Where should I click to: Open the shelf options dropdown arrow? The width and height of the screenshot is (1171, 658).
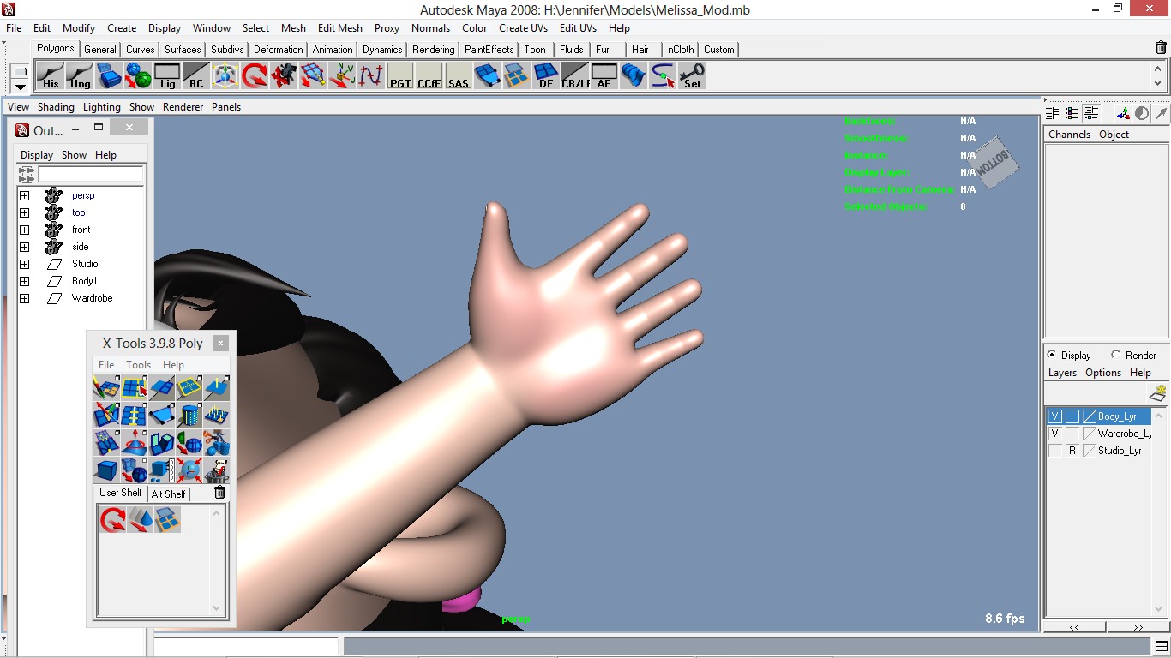coord(20,87)
